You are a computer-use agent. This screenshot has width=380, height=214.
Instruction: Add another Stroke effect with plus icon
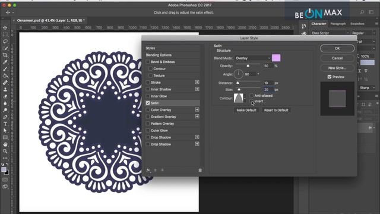pos(197,82)
